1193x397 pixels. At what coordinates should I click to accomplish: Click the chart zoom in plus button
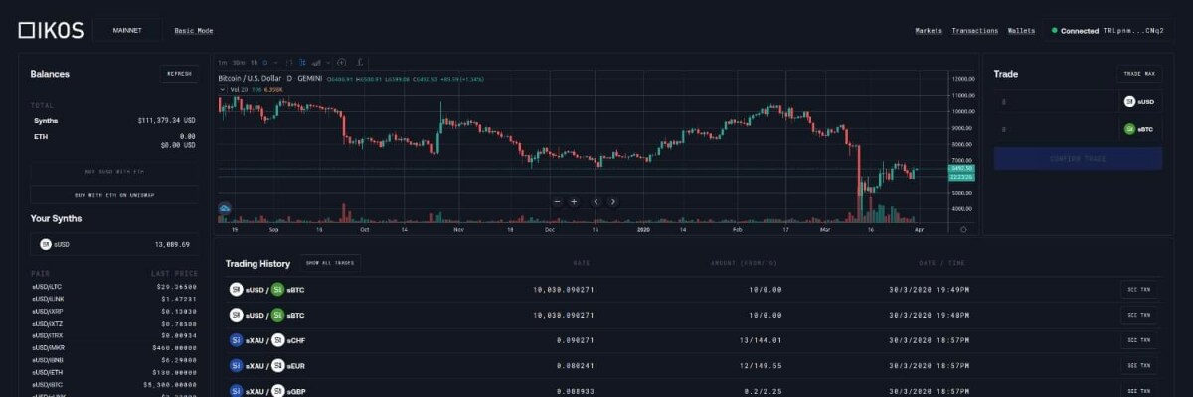(574, 201)
